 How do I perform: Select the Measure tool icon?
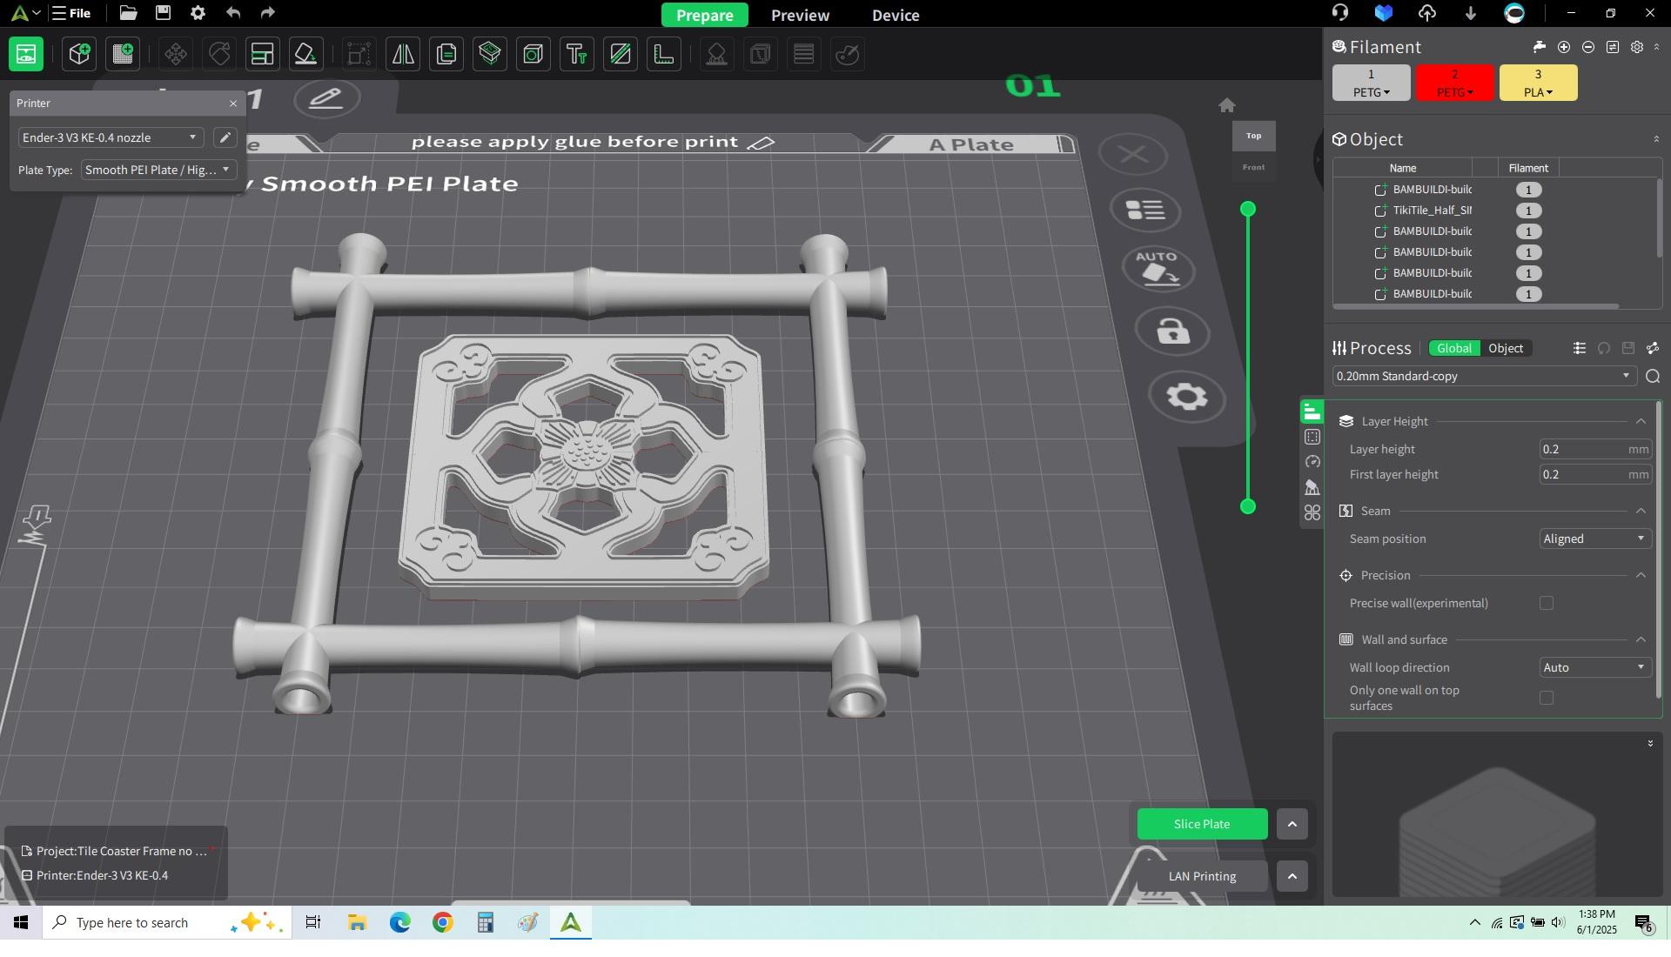664,54
